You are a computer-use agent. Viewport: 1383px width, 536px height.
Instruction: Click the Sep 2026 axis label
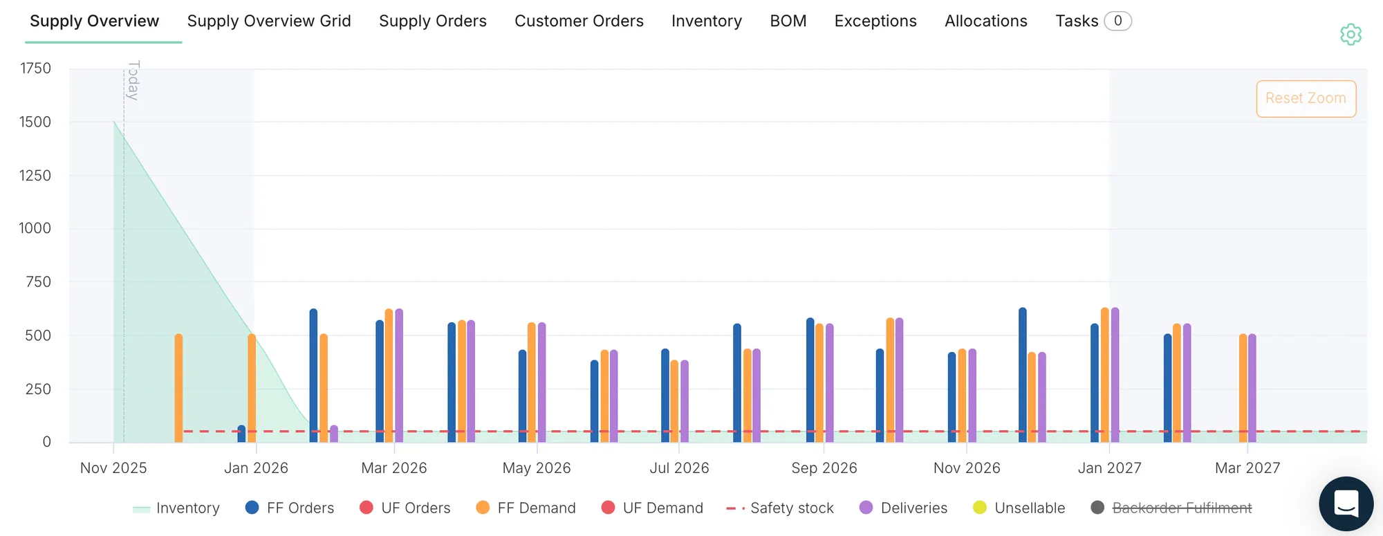(824, 468)
